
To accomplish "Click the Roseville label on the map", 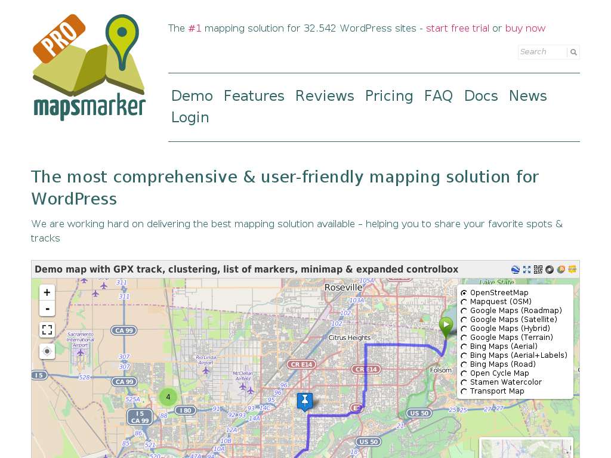I will tap(343, 287).
